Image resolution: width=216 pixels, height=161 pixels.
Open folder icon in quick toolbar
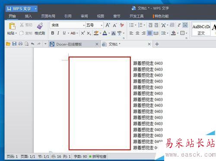point(8,44)
